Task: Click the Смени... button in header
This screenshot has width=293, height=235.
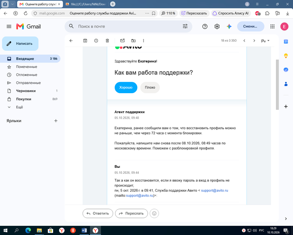Action: click(x=251, y=26)
